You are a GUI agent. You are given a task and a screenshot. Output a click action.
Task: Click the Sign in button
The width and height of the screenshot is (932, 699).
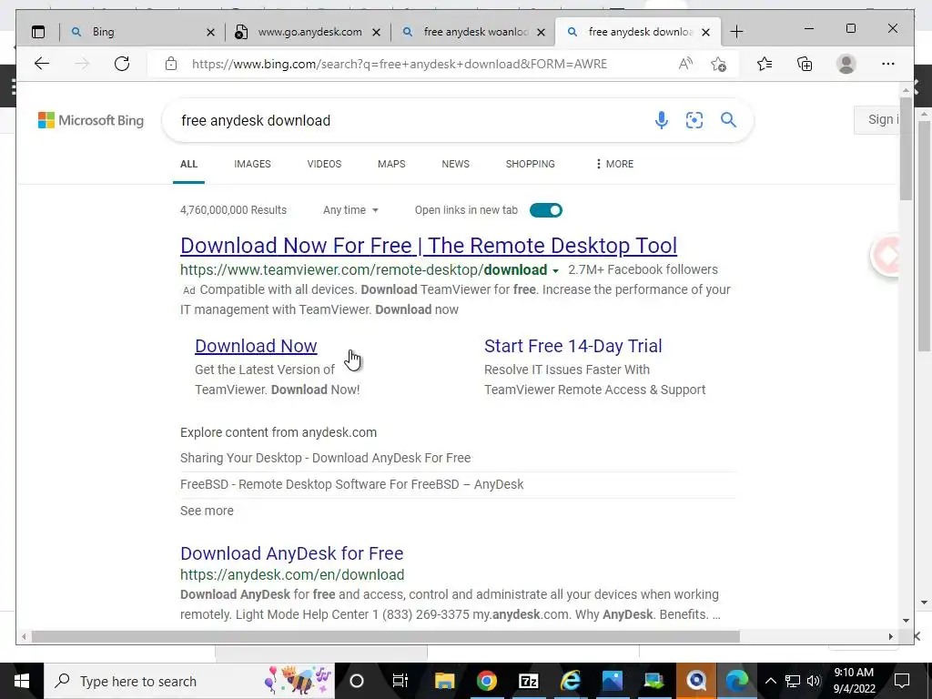pyautogui.click(x=877, y=120)
